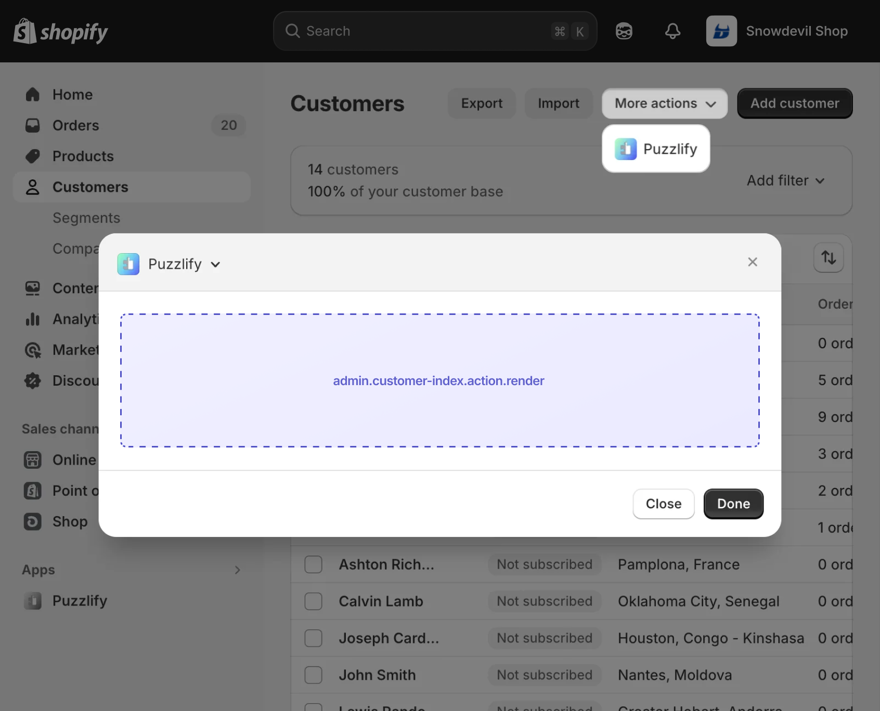This screenshot has width=880, height=711.
Task: Open the Add filter dropdown
Action: pyautogui.click(x=786, y=180)
